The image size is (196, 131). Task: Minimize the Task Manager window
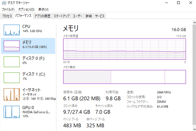tap(167, 3)
